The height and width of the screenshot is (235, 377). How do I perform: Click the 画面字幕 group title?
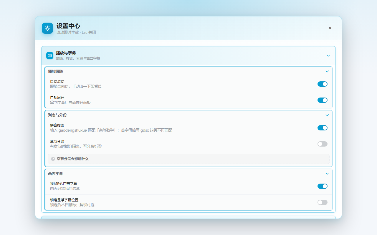(55, 174)
